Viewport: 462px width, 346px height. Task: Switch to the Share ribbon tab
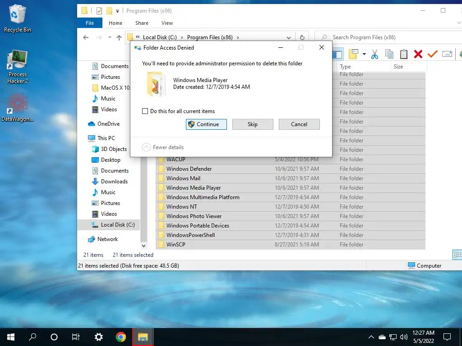tap(142, 23)
